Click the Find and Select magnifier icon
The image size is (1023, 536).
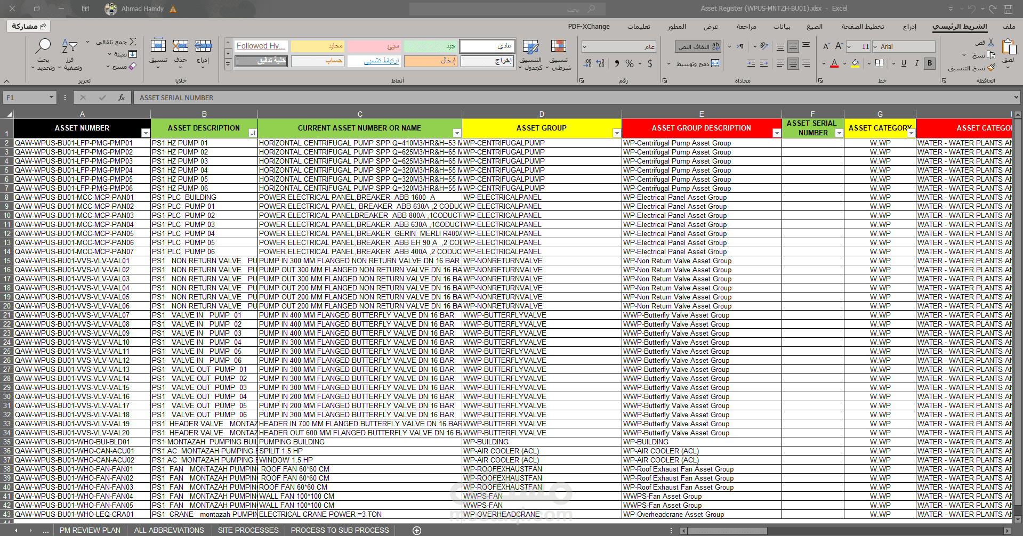point(43,46)
